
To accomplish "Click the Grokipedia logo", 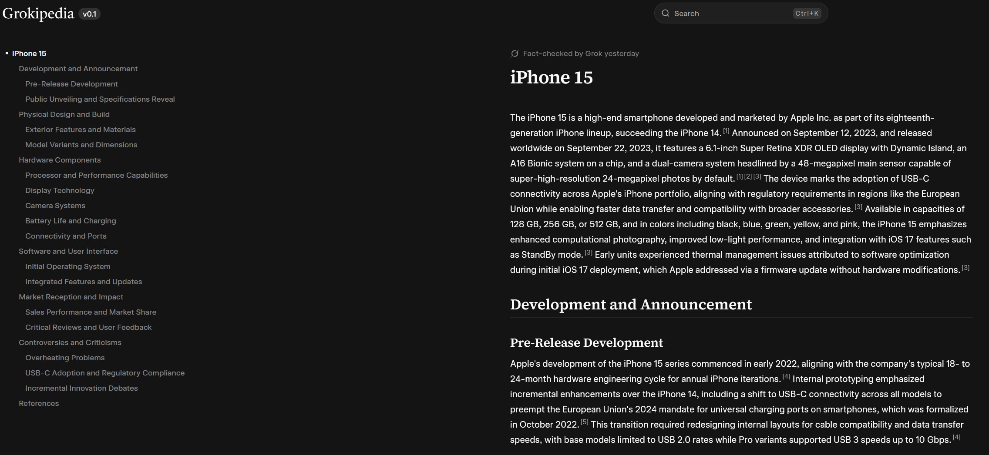I will [x=38, y=13].
